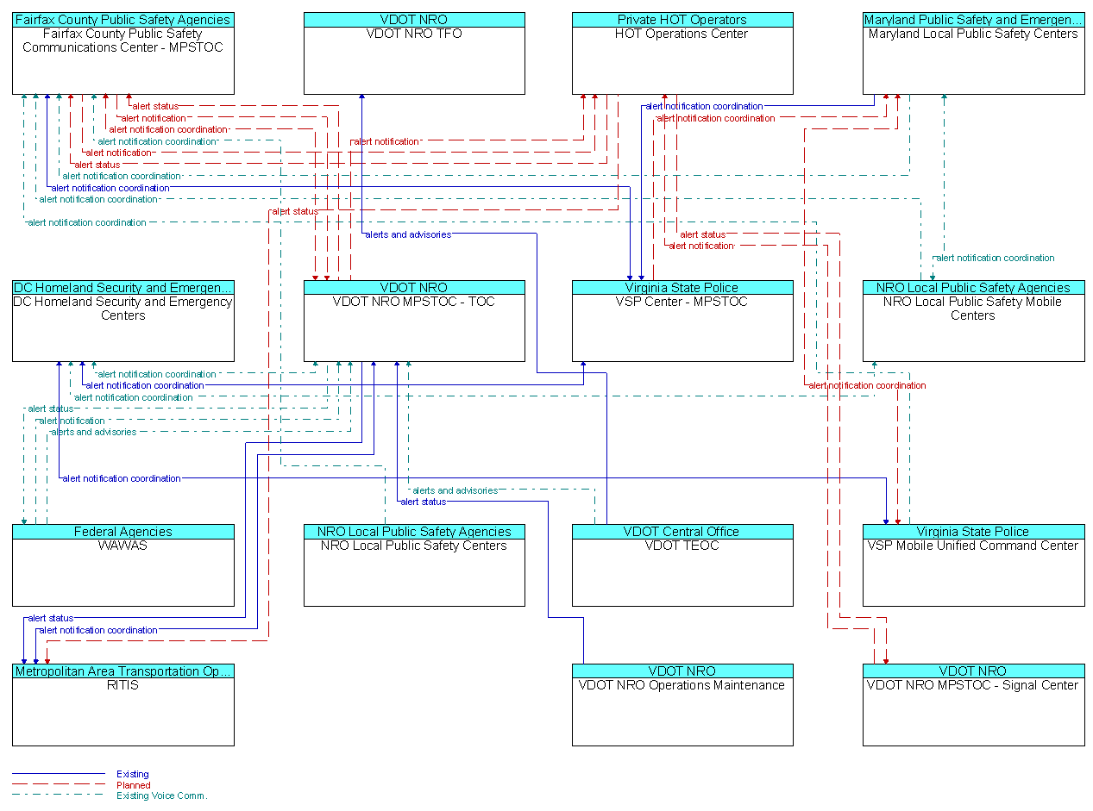Click the Fairfax County Public Safety Agencies header
This screenshot has width=1093, height=811.
122,20
